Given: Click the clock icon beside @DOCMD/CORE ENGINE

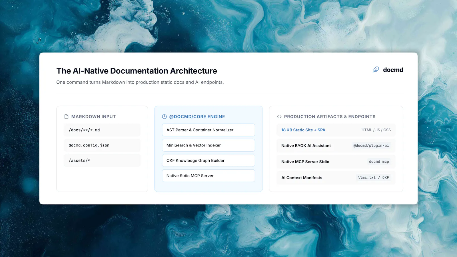Looking at the screenshot, I should [165, 117].
